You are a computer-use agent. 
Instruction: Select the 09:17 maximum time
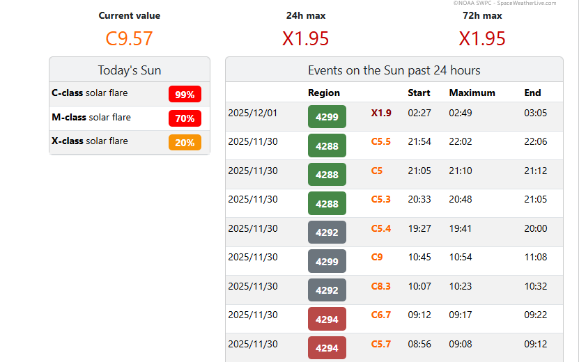click(461, 315)
